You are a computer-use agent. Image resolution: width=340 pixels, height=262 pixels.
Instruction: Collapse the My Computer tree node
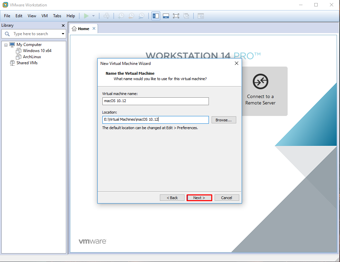pyautogui.click(x=6, y=45)
